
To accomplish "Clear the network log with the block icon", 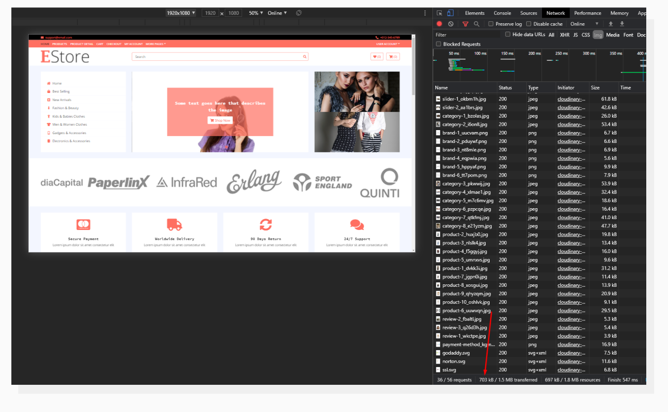I will pos(451,24).
